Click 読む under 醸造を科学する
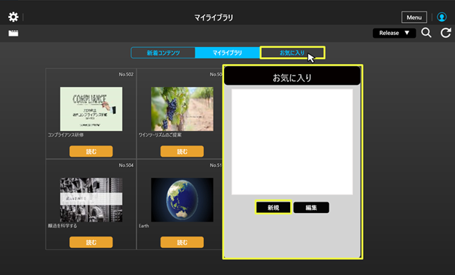 (x=91, y=242)
